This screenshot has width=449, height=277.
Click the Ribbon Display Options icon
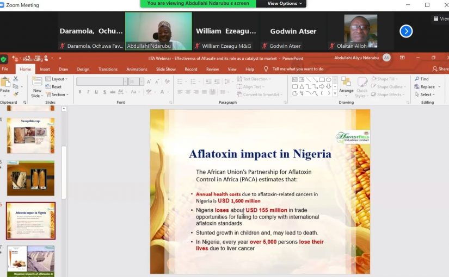[x=402, y=58]
